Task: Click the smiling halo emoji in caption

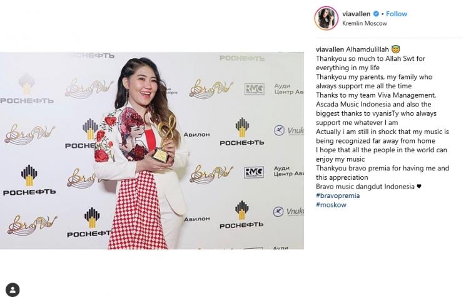Action: pyautogui.click(x=395, y=49)
